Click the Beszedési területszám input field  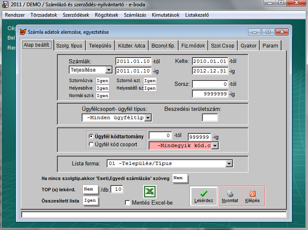(x=210, y=117)
